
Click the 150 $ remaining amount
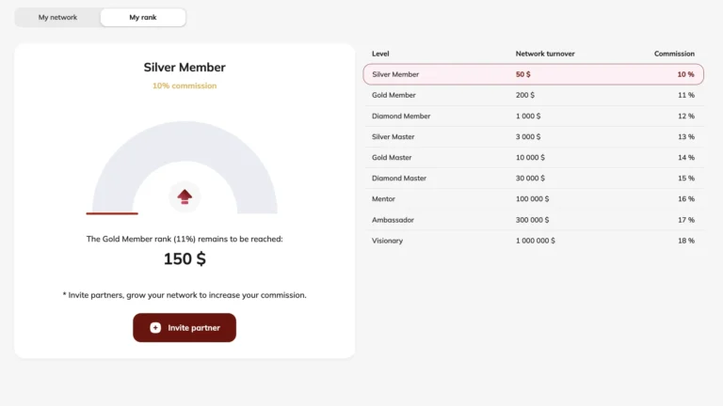pos(185,258)
